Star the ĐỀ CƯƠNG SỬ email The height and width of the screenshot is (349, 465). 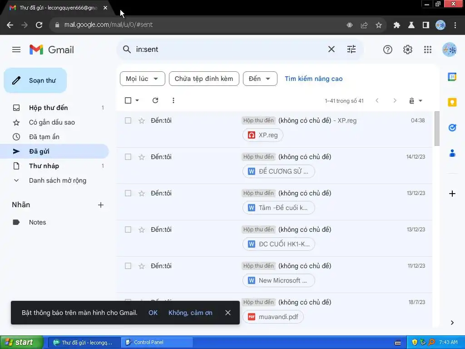pyautogui.click(x=142, y=157)
